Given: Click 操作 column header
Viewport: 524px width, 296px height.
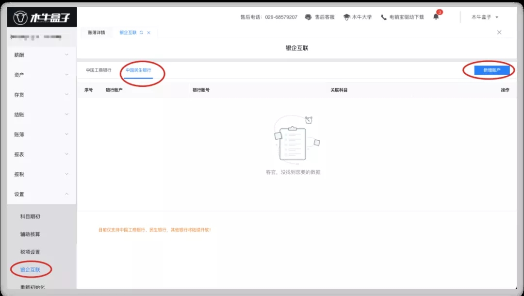Looking at the screenshot, I should click(x=505, y=90).
